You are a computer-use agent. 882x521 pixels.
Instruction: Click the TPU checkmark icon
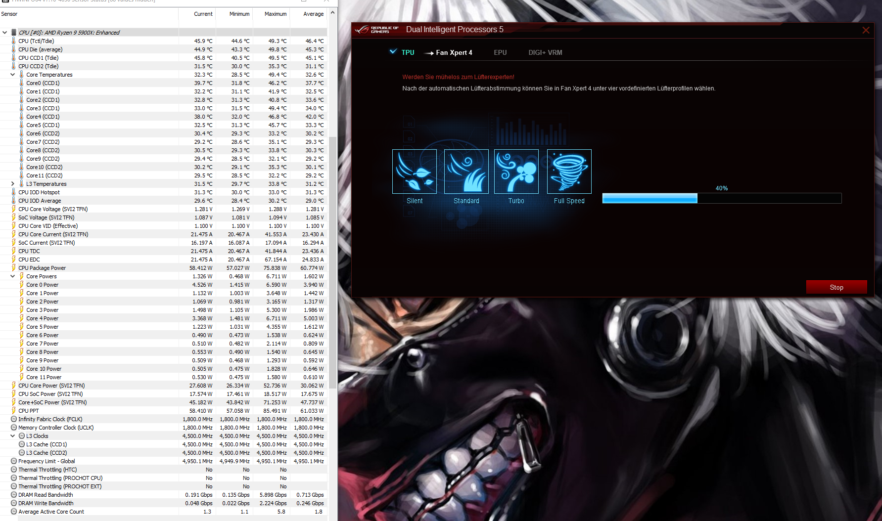[393, 51]
